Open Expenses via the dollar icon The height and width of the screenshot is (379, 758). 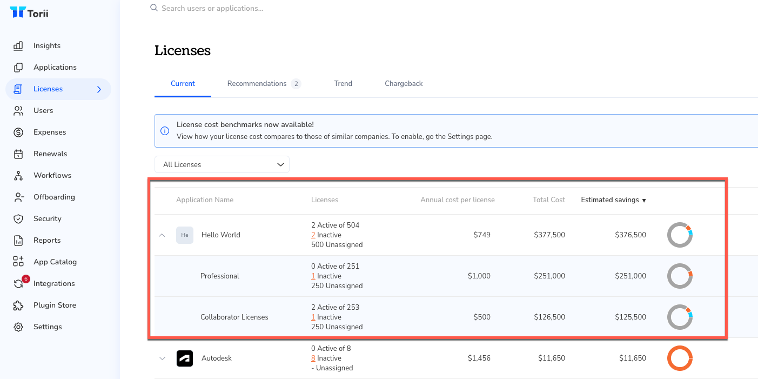coord(18,132)
